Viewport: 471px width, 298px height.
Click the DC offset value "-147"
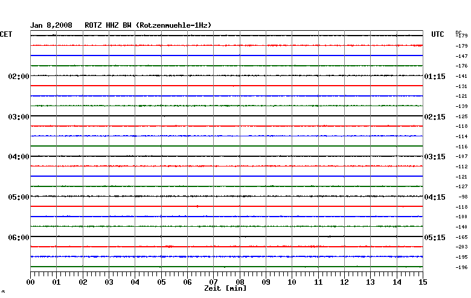coord(462,56)
